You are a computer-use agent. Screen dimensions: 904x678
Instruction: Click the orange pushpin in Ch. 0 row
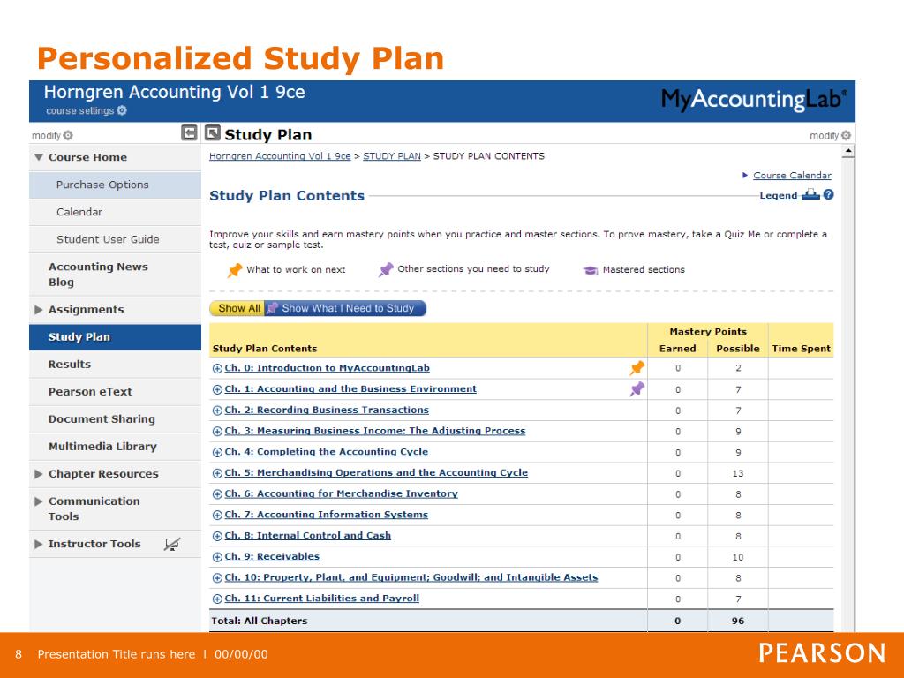[637, 368]
